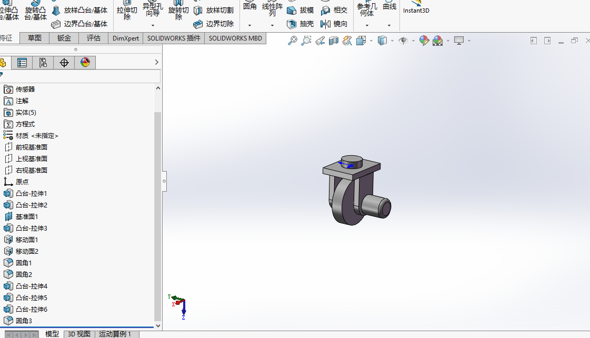Open the Dynamic Annotation Views icon
Image resolution: width=590 pixels, height=338 pixels.
click(347, 41)
